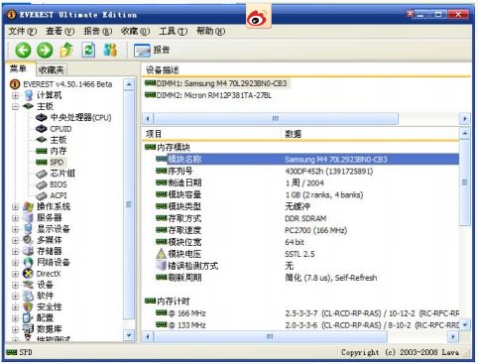Click the 数据库 tree icon
Image resolution: width=478 pixels, height=364 pixels.
tap(28, 329)
